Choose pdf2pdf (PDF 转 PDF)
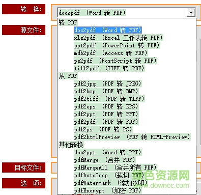Viewport: 201px width, 195px height. coord(106,122)
